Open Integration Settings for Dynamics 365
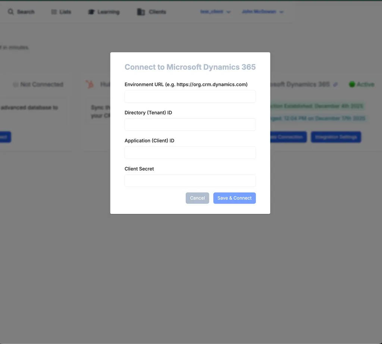Image resolution: width=382 pixels, height=344 pixels. click(x=336, y=137)
